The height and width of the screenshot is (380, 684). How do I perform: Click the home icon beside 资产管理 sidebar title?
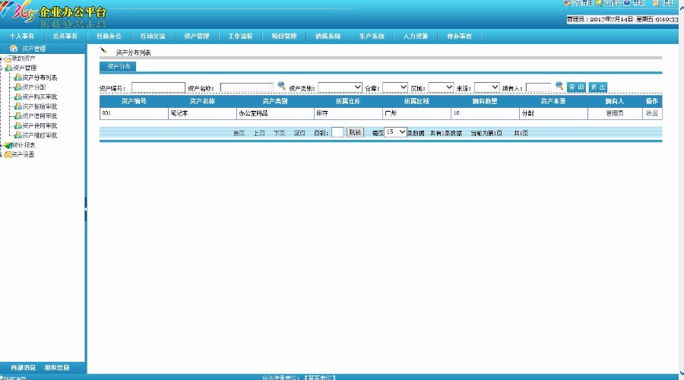[x=14, y=48]
